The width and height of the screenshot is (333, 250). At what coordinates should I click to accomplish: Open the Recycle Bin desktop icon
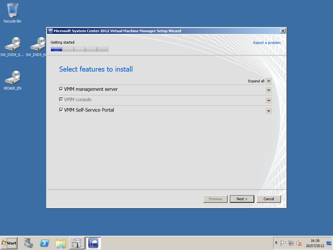tap(12, 13)
